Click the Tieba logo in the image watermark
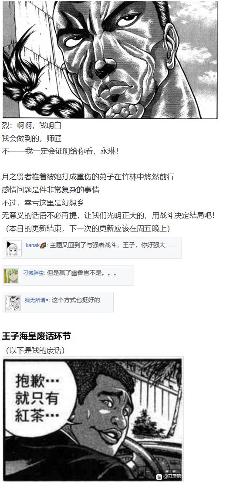 159,476
